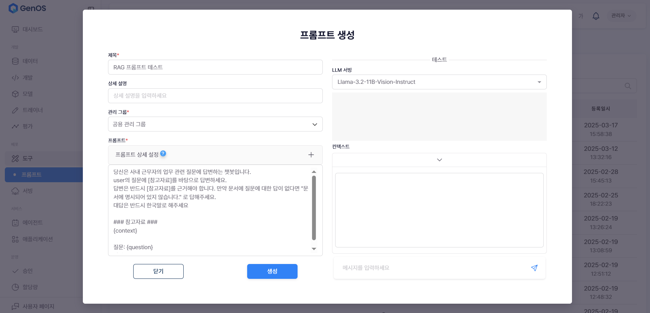Click the prompt textarea scrollbar thumb
The width and height of the screenshot is (650, 313).
(314, 207)
